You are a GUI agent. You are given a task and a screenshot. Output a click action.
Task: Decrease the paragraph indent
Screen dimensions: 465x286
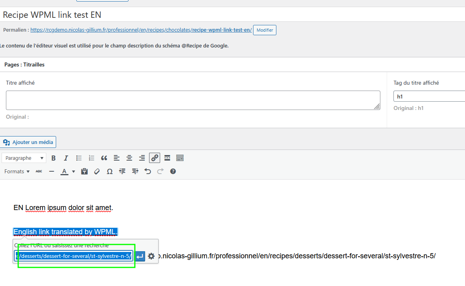[x=122, y=172]
